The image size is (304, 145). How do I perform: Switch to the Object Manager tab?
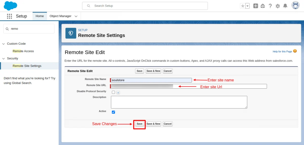[x=61, y=16]
